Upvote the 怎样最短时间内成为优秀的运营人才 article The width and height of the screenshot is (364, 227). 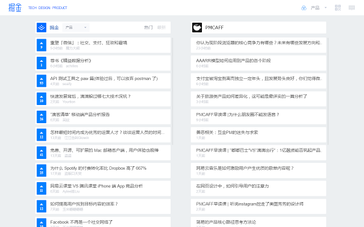(x=42, y=134)
